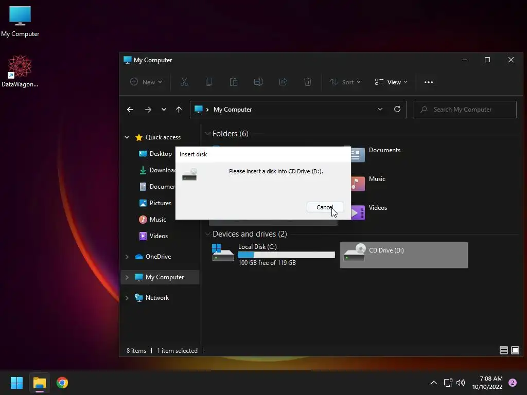Click the Insert disk dialog title bar
This screenshot has width=527, height=395.
[263, 154]
